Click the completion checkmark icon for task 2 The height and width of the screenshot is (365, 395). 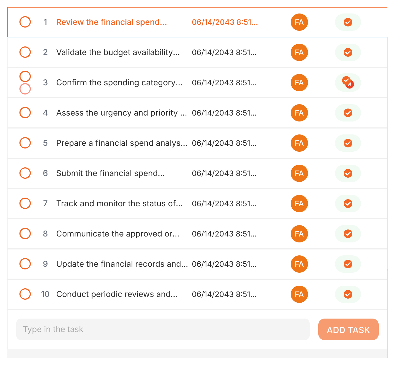pos(348,52)
